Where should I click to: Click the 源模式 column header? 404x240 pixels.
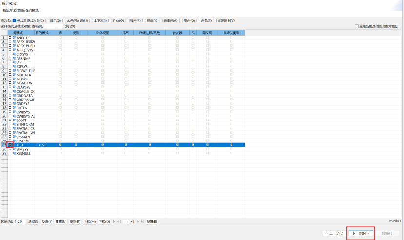tap(23, 33)
